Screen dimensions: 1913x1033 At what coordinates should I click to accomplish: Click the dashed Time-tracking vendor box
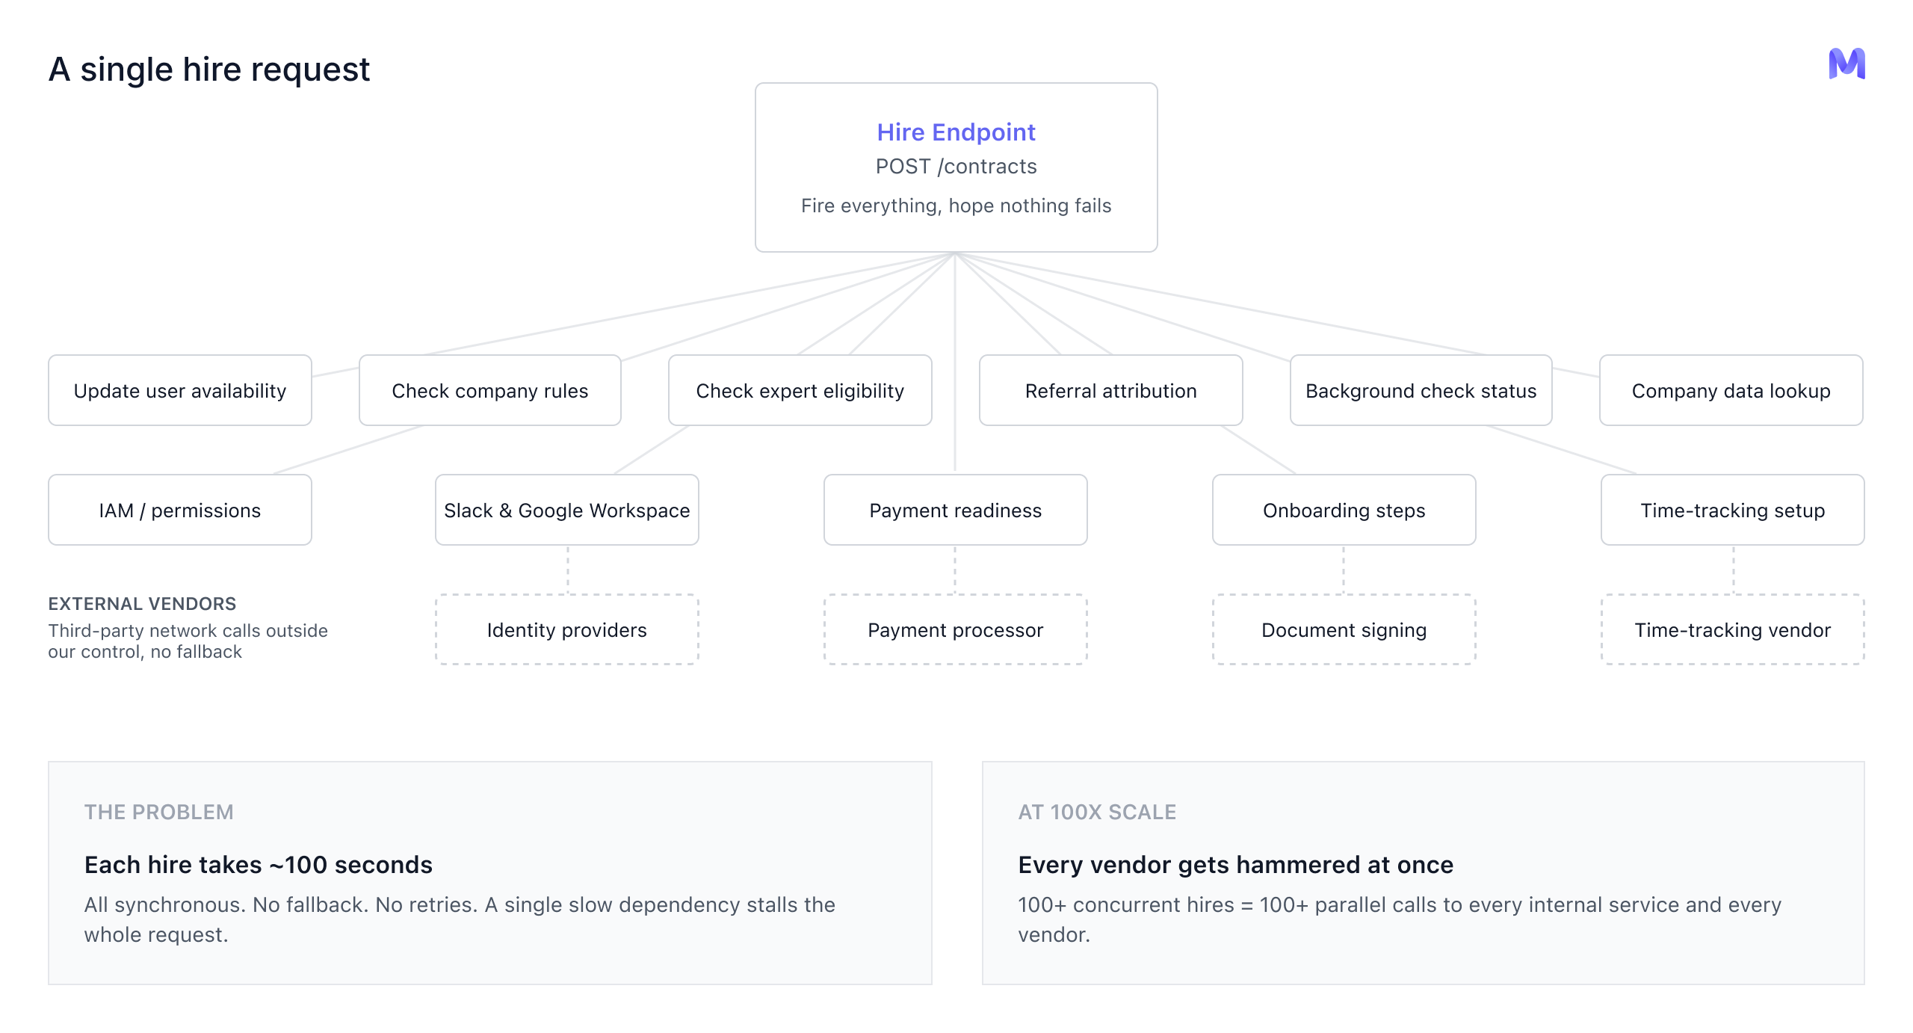[1732, 629]
